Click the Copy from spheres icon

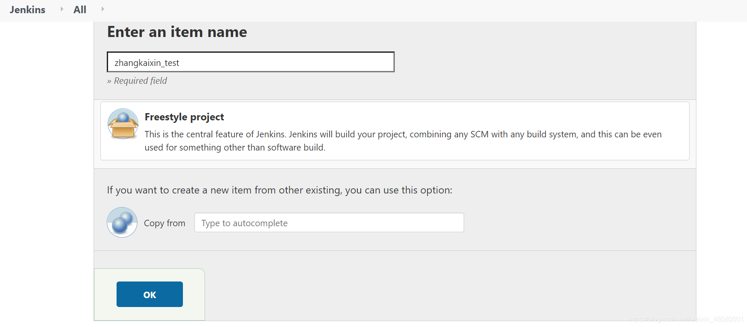(122, 222)
